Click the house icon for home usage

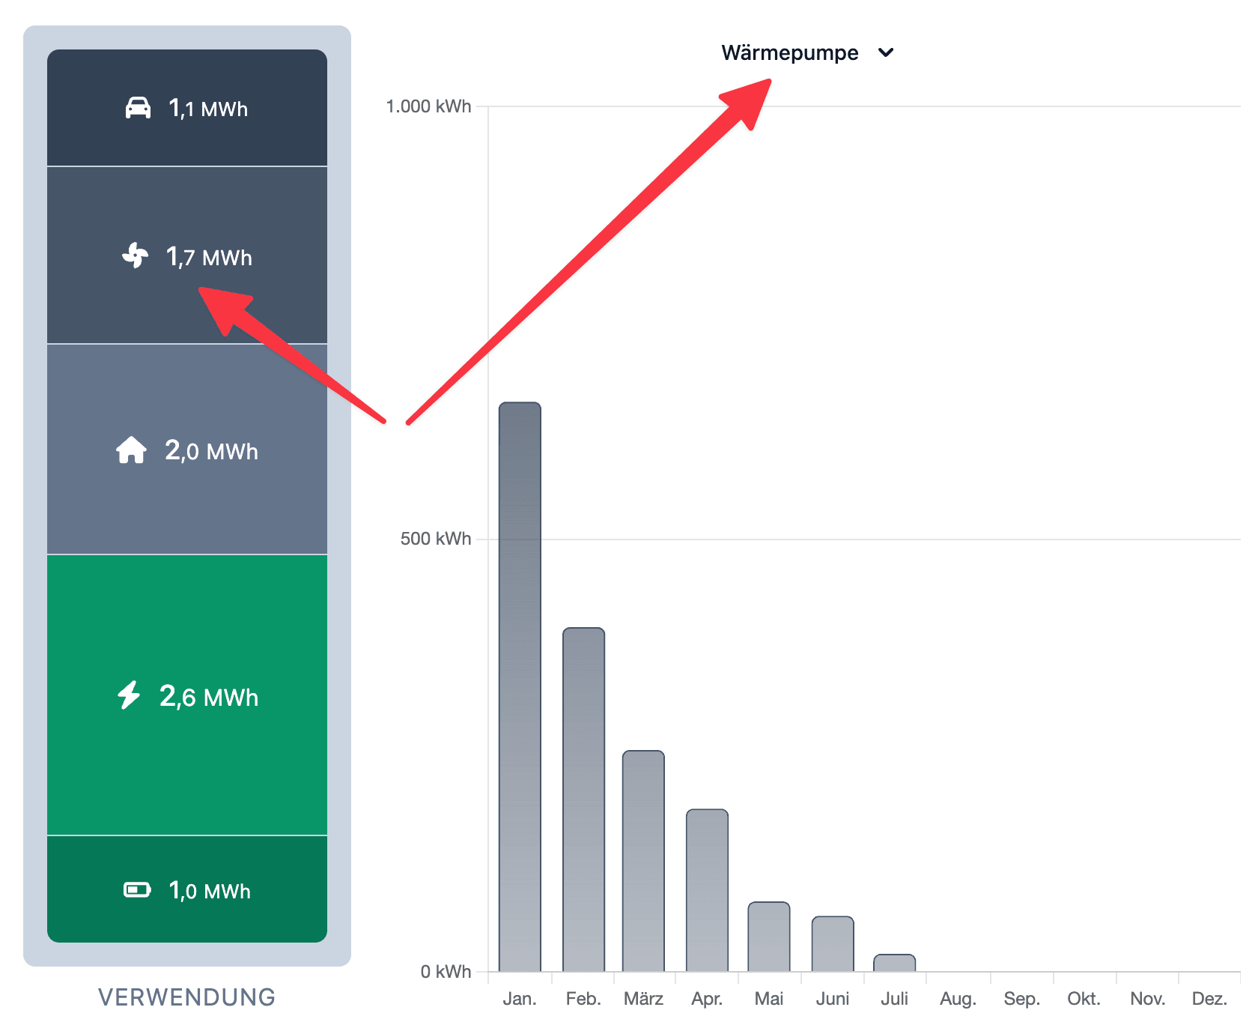click(x=131, y=450)
